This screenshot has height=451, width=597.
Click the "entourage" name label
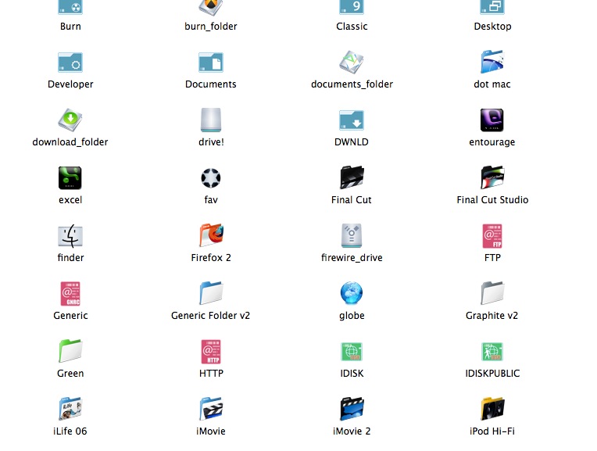tap(492, 142)
